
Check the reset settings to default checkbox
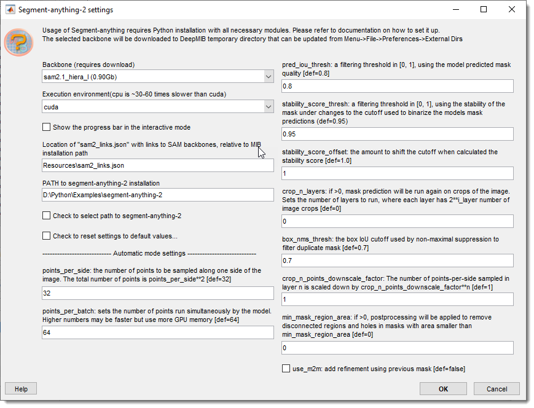(x=47, y=235)
